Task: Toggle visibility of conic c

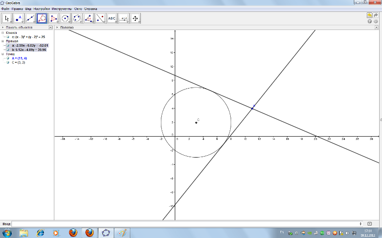Action: (8, 37)
